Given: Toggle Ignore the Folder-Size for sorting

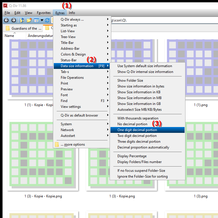Looking at the screenshot, I should (147, 176).
